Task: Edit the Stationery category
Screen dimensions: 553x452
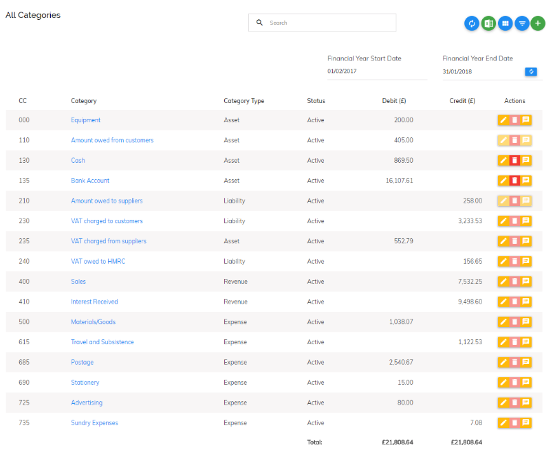Action: [503, 383]
